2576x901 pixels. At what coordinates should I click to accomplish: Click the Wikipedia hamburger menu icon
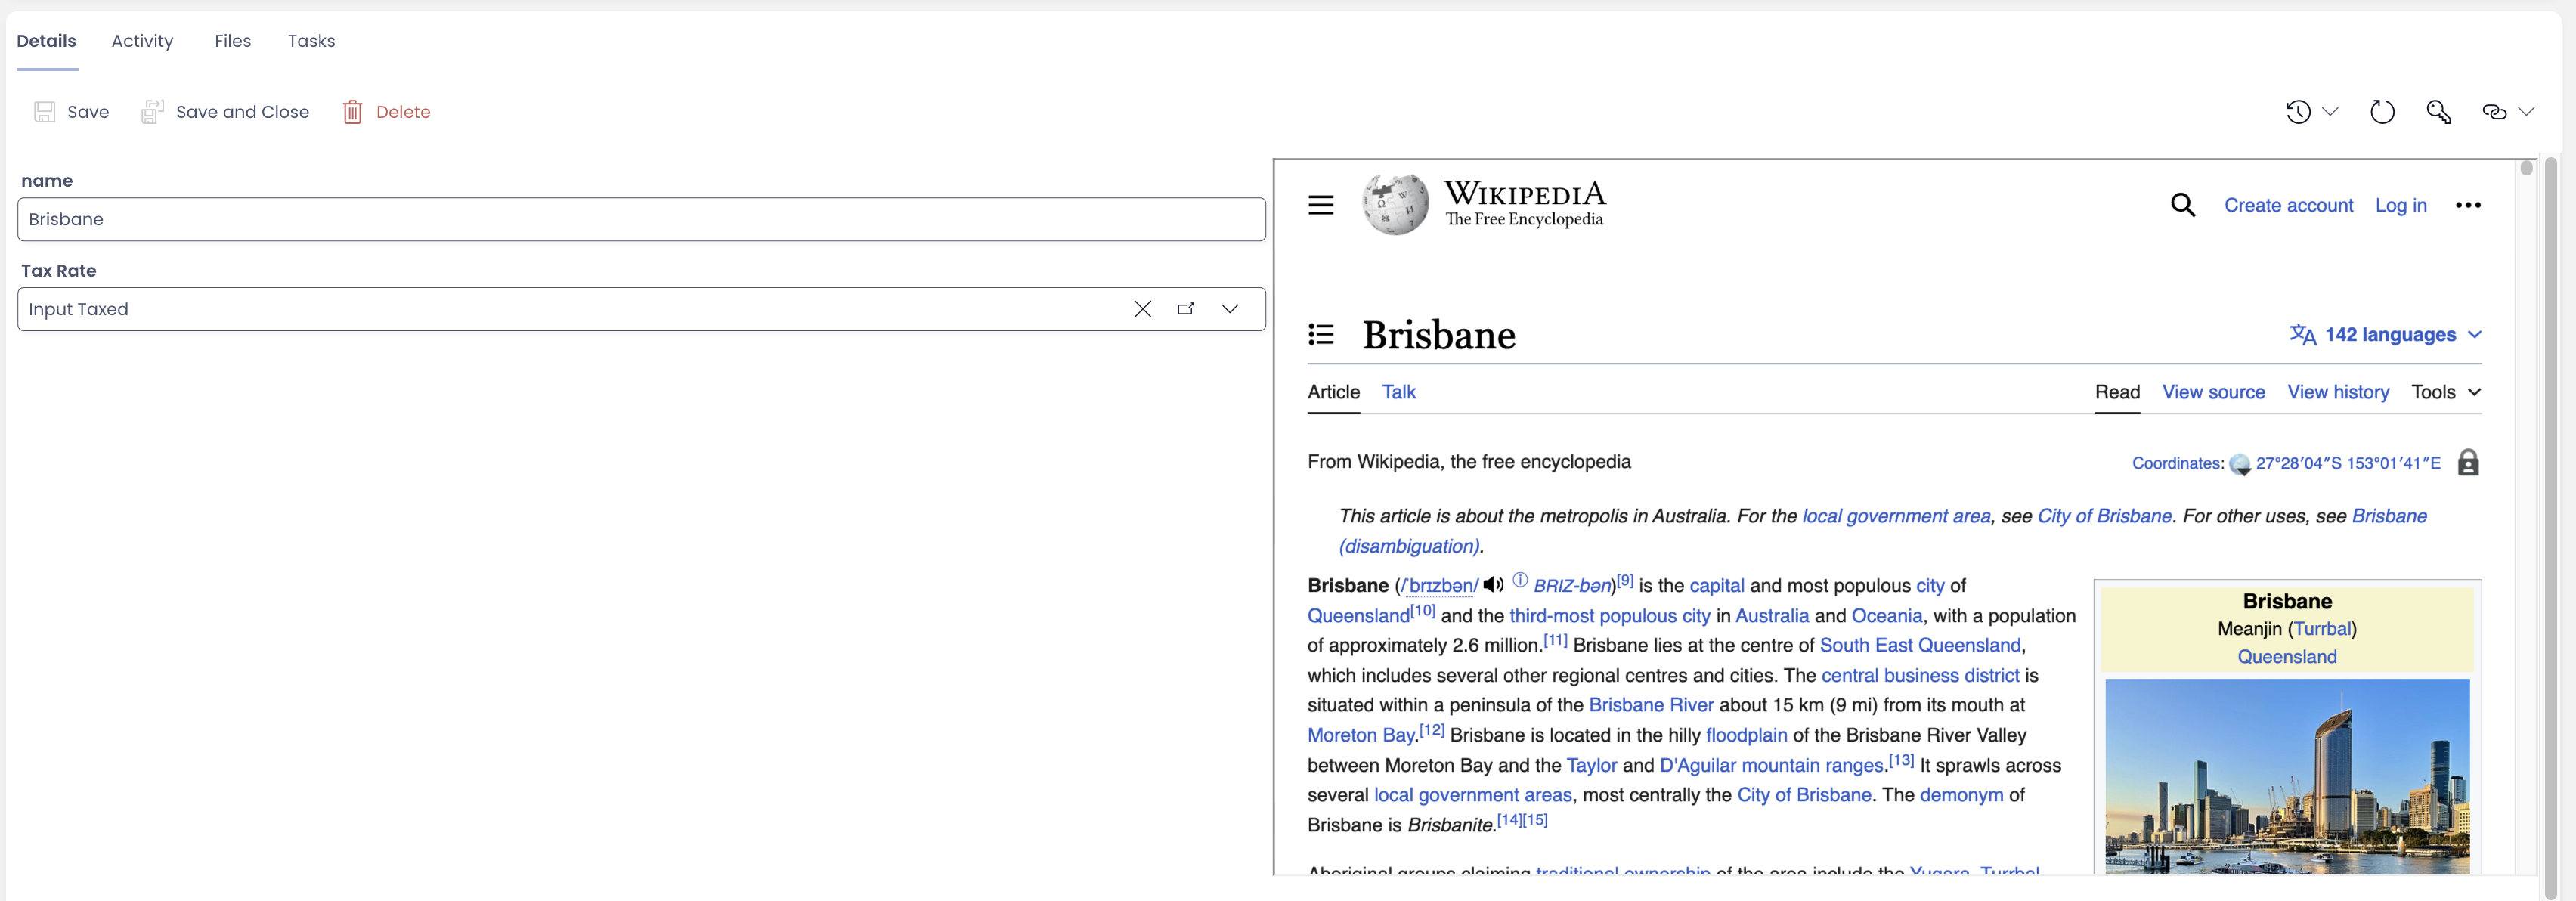(1323, 206)
